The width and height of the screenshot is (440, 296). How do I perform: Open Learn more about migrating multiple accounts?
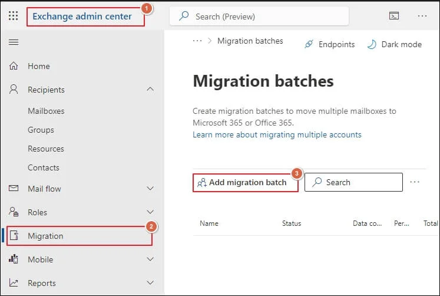tap(277, 135)
